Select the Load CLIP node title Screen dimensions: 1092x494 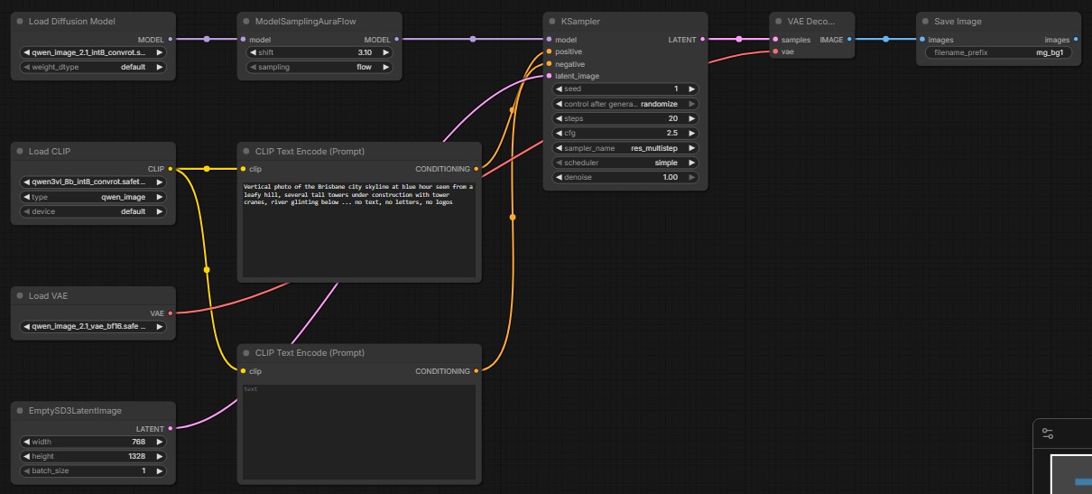pos(49,152)
